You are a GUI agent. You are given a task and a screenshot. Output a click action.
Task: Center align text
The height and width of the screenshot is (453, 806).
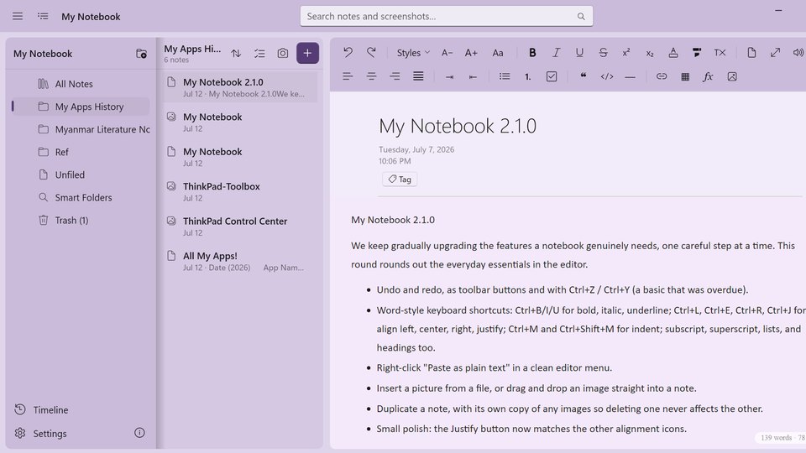pos(371,76)
